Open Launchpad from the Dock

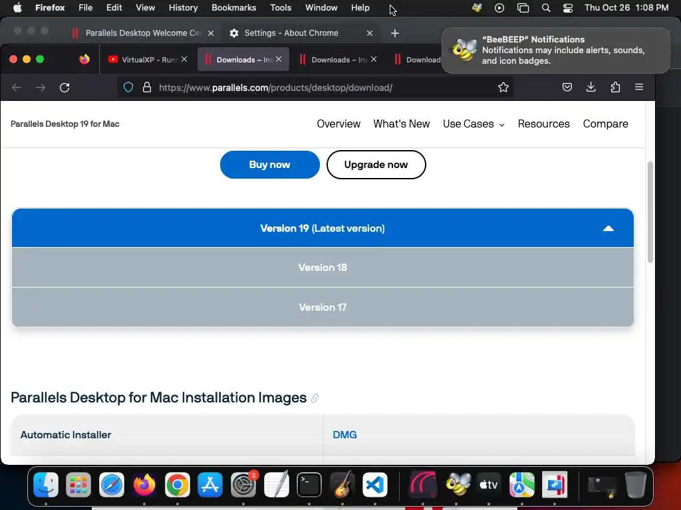(78, 484)
